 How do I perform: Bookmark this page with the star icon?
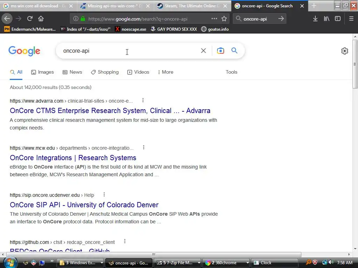[224, 19]
